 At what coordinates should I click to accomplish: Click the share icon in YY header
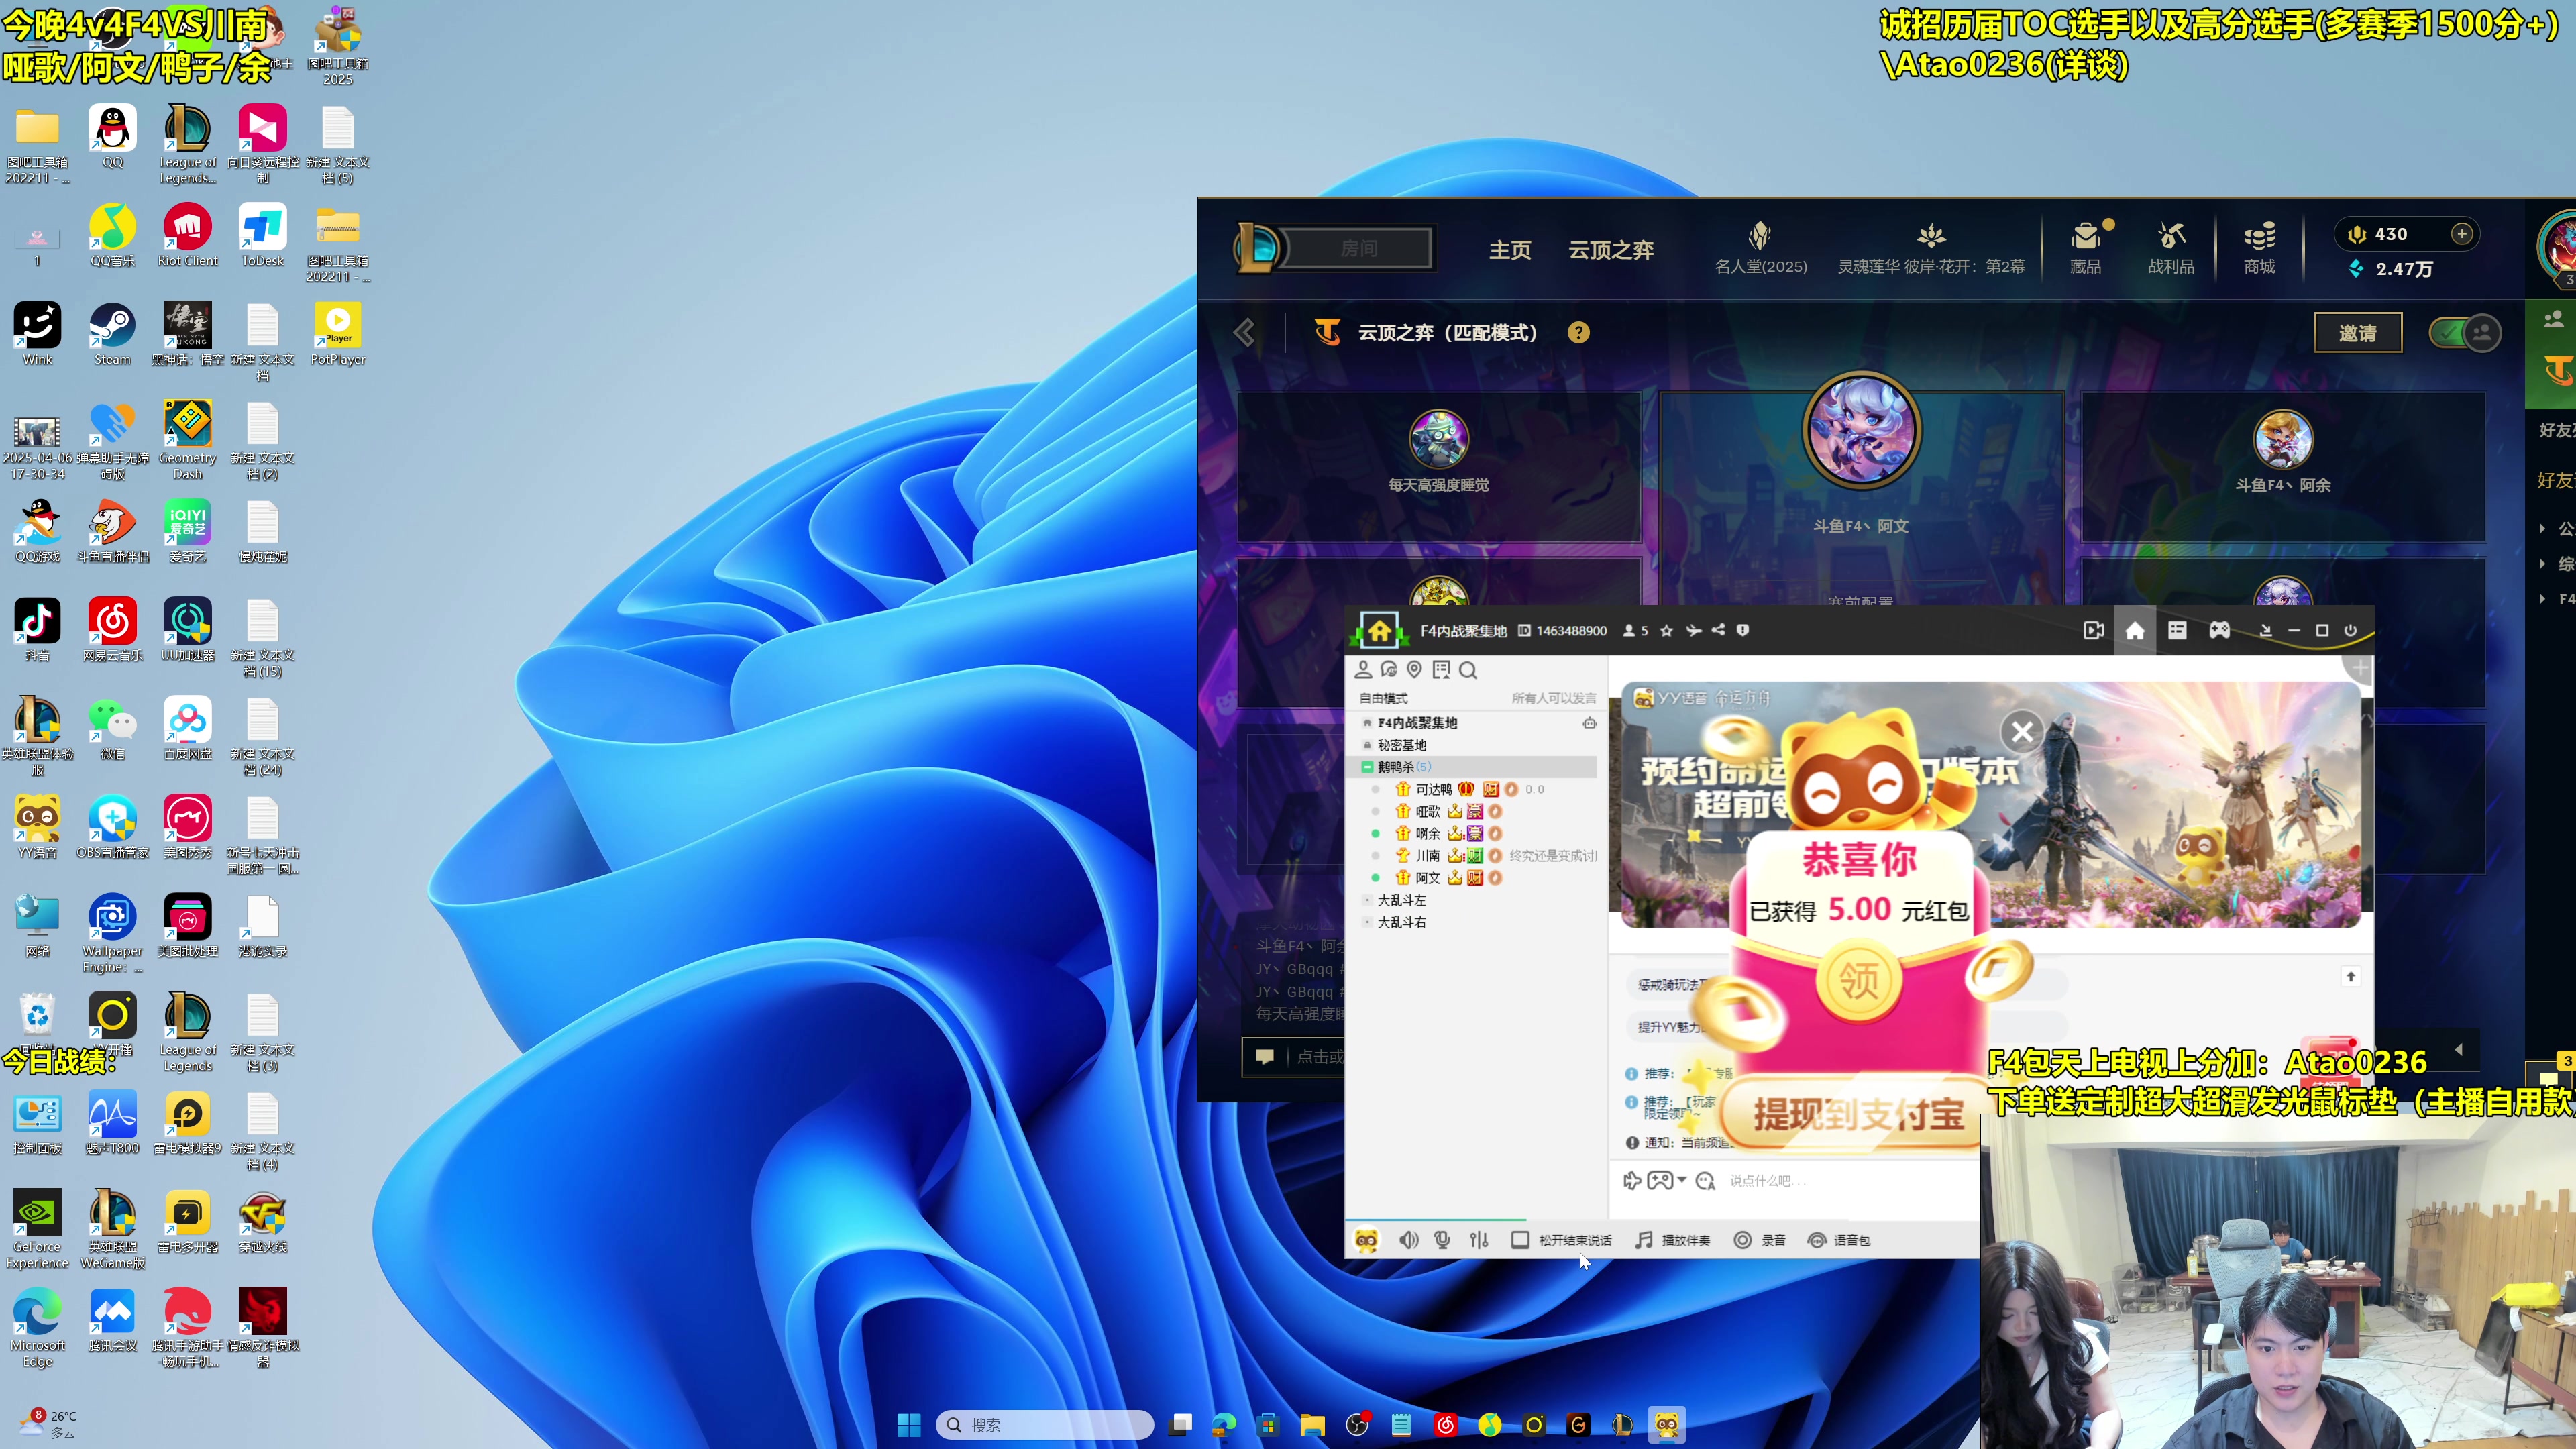tap(1718, 631)
